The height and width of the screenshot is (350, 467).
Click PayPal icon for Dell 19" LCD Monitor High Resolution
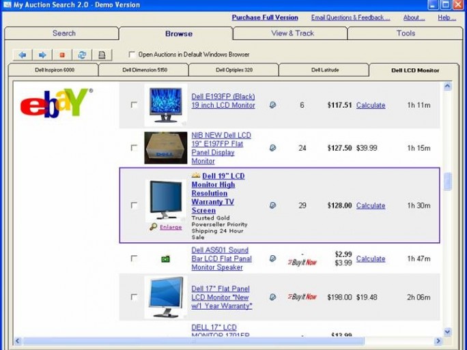point(272,205)
